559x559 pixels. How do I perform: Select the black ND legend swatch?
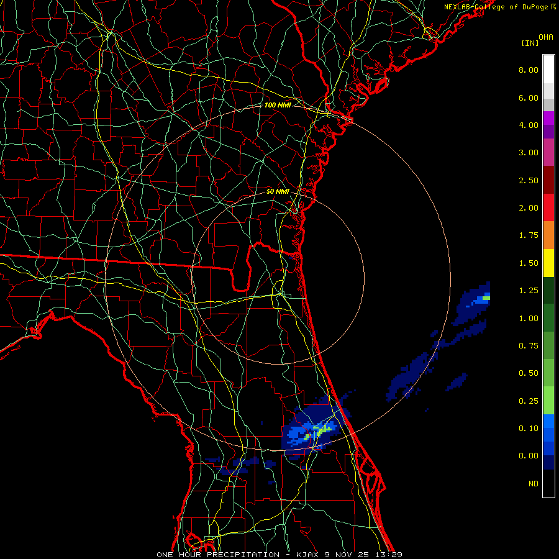click(548, 483)
